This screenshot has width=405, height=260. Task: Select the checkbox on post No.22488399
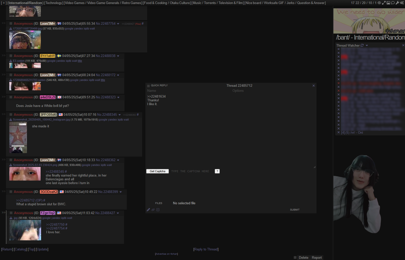point(11,192)
